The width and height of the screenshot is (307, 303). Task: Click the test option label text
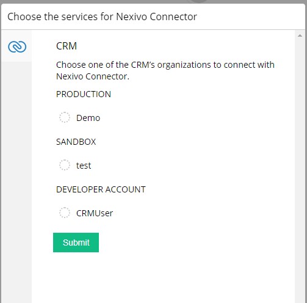[84, 166]
